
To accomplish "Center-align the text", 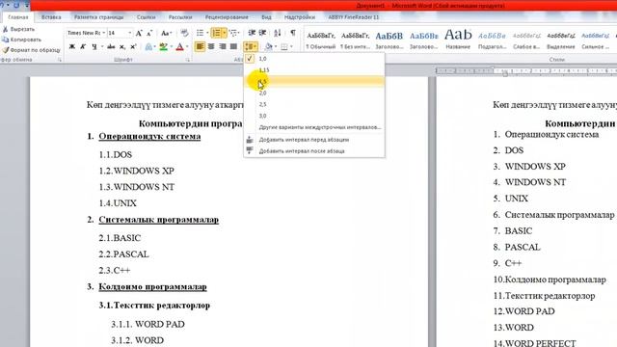I will 211,47.
